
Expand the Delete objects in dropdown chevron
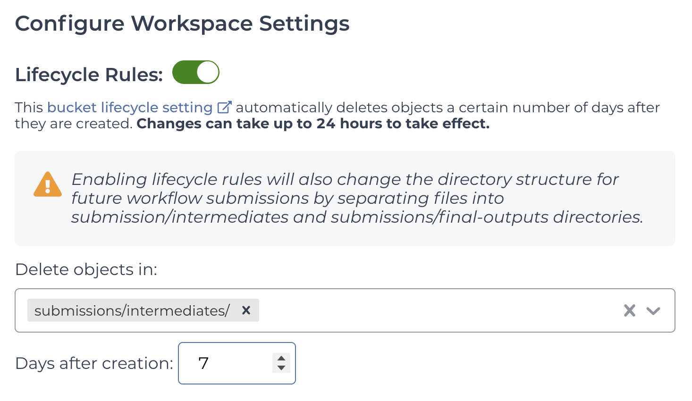point(653,311)
